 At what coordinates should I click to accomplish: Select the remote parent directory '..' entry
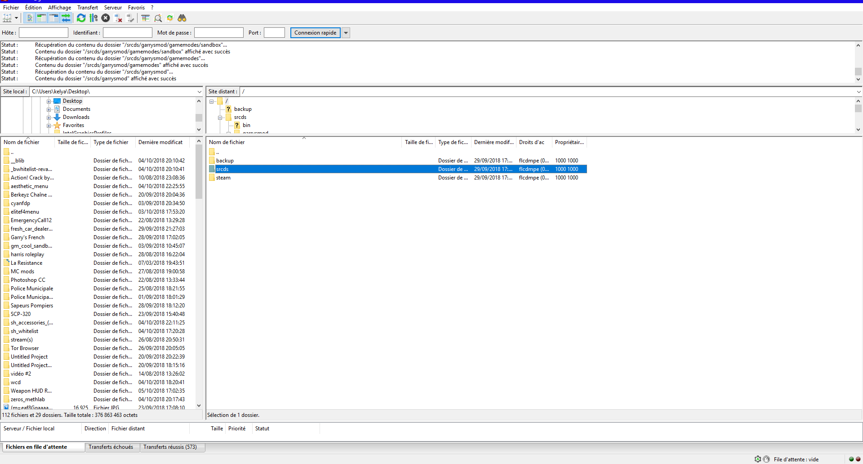click(397, 152)
